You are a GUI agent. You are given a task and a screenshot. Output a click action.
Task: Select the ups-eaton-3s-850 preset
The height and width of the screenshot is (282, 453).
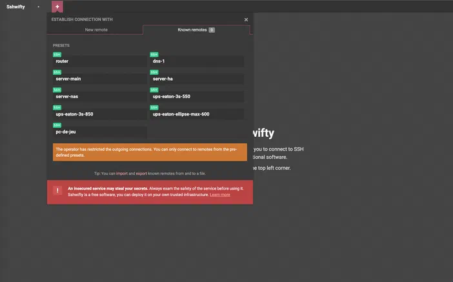coord(99,114)
